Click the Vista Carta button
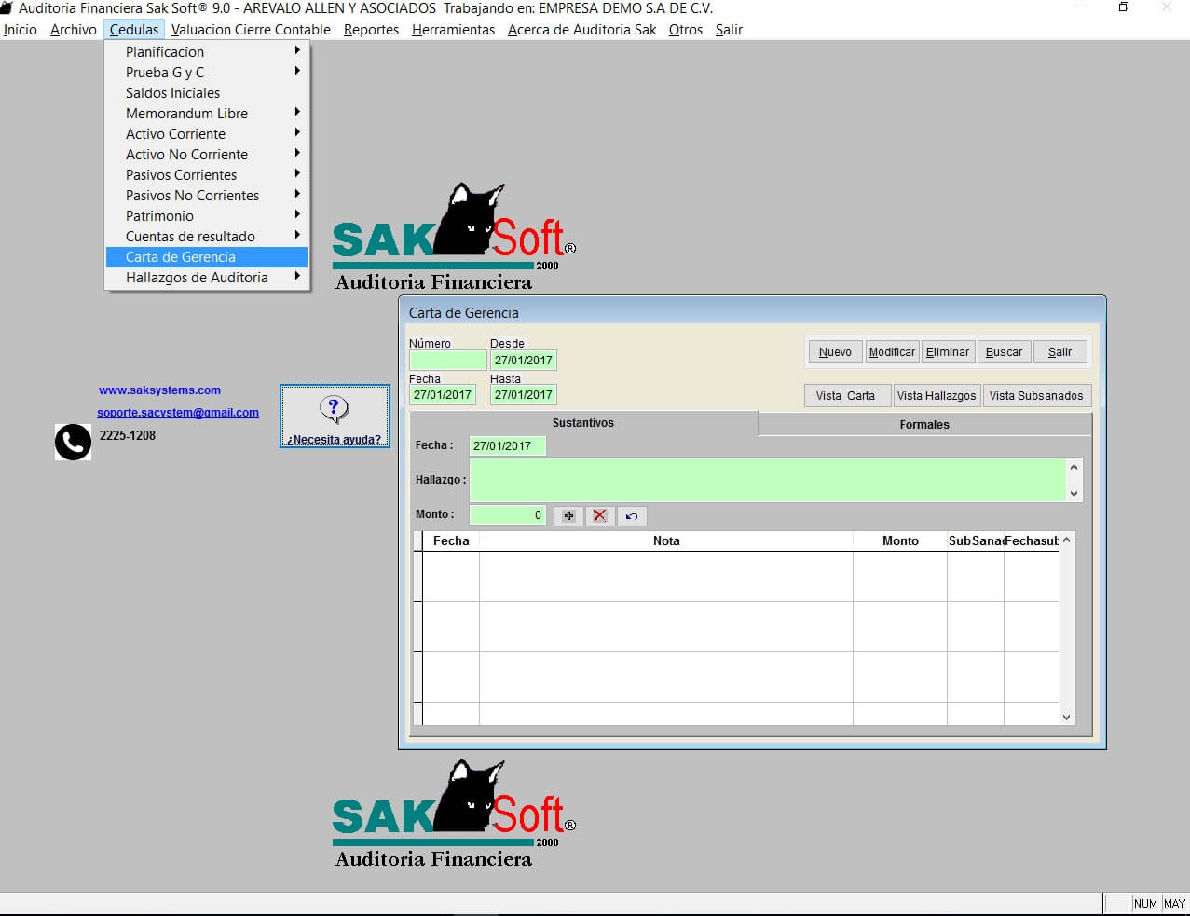1190x916 pixels. pyautogui.click(x=846, y=396)
